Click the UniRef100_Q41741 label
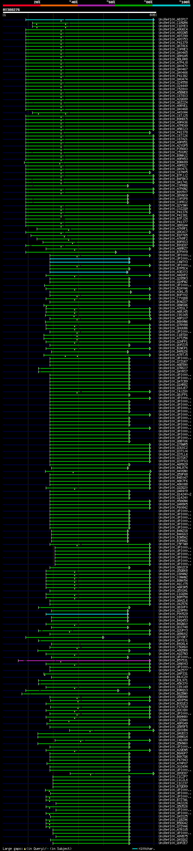This screenshot has height=851, width=193. pos(173,182)
